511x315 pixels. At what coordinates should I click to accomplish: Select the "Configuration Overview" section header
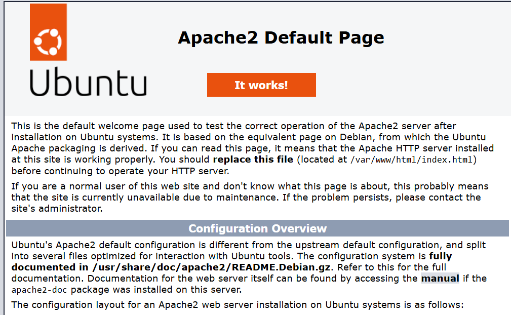click(x=257, y=228)
